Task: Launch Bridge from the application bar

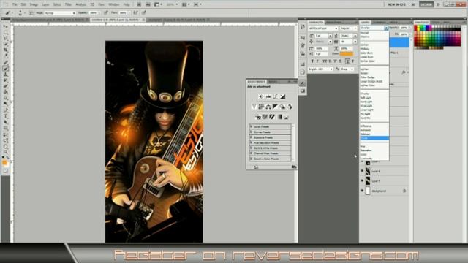Action: (x=139, y=4)
